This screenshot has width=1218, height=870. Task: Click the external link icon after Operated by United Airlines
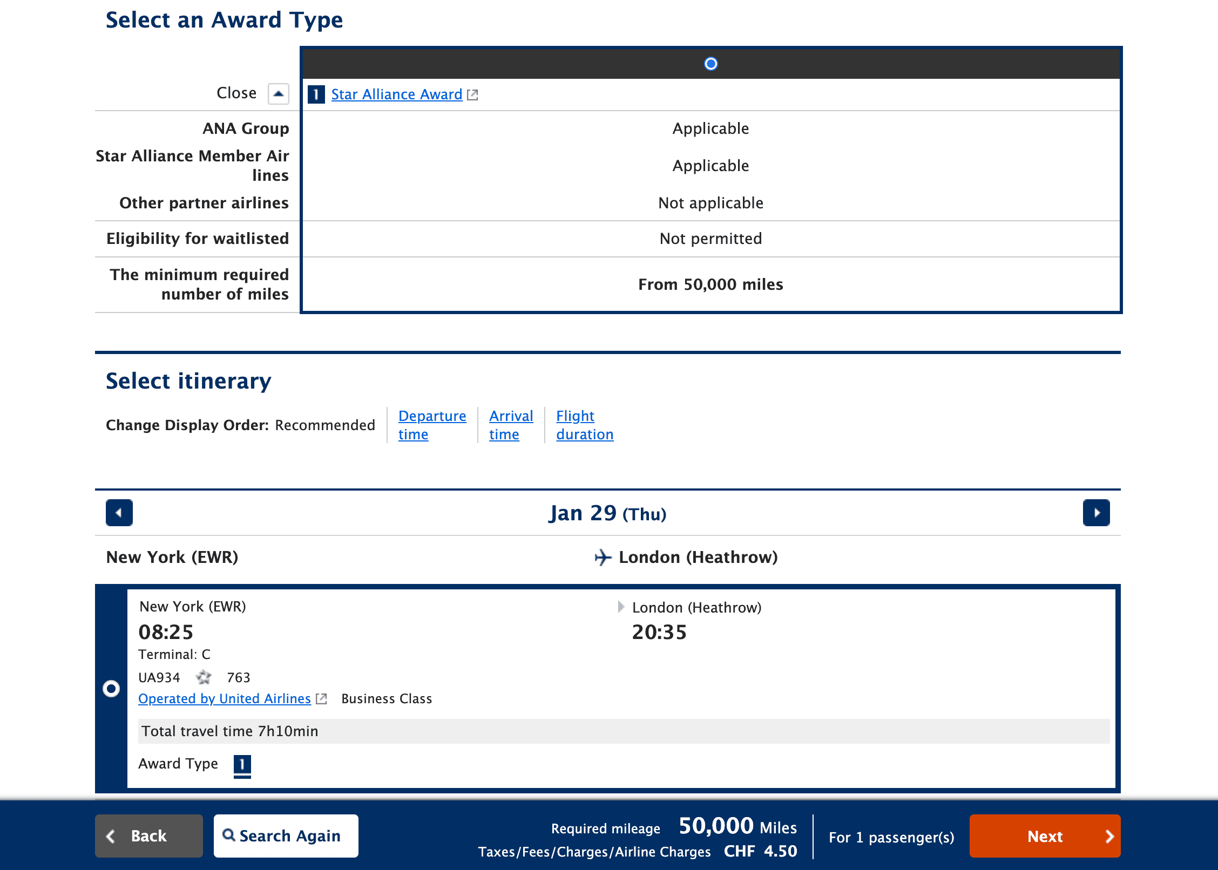coord(321,698)
